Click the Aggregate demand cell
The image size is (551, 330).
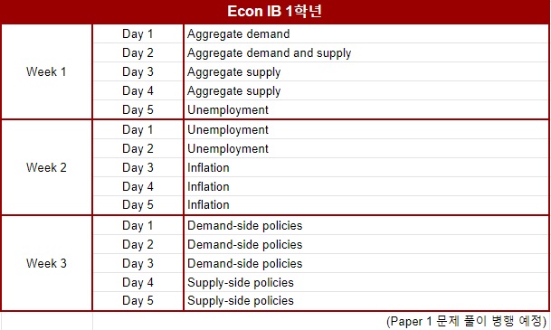[x=366, y=34]
